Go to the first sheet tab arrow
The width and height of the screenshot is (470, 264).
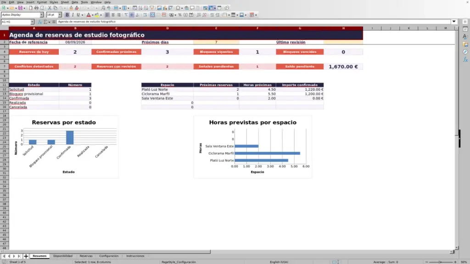pos(4,256)
